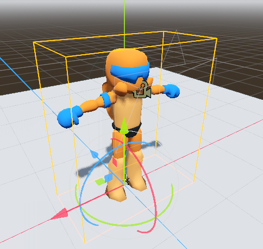Click the far blue glove on the outstretched arm
The image size is (263, 249).
pyautogui.click(x=171, y=91)
